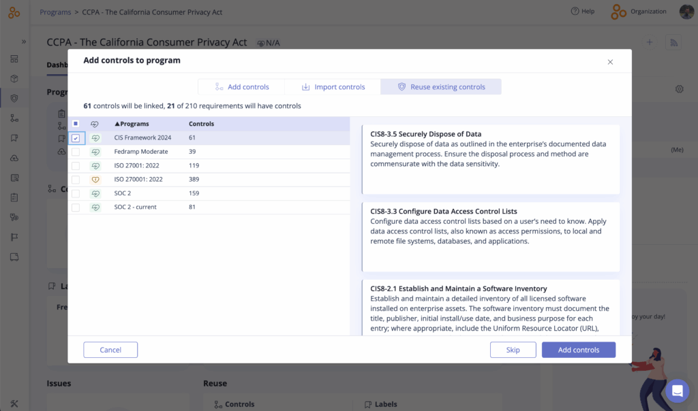
Task: Click the Organization logo icon
Action: tap(619, 12)
